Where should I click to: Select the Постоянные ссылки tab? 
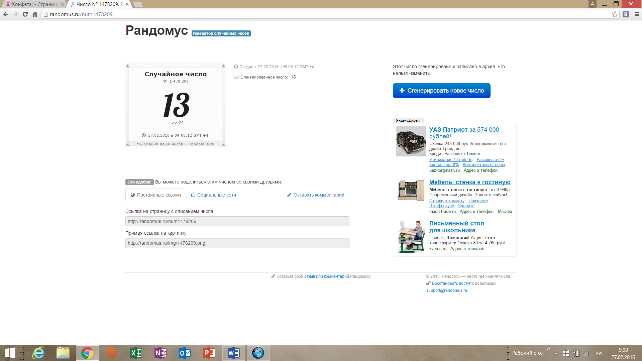[155, 195]
